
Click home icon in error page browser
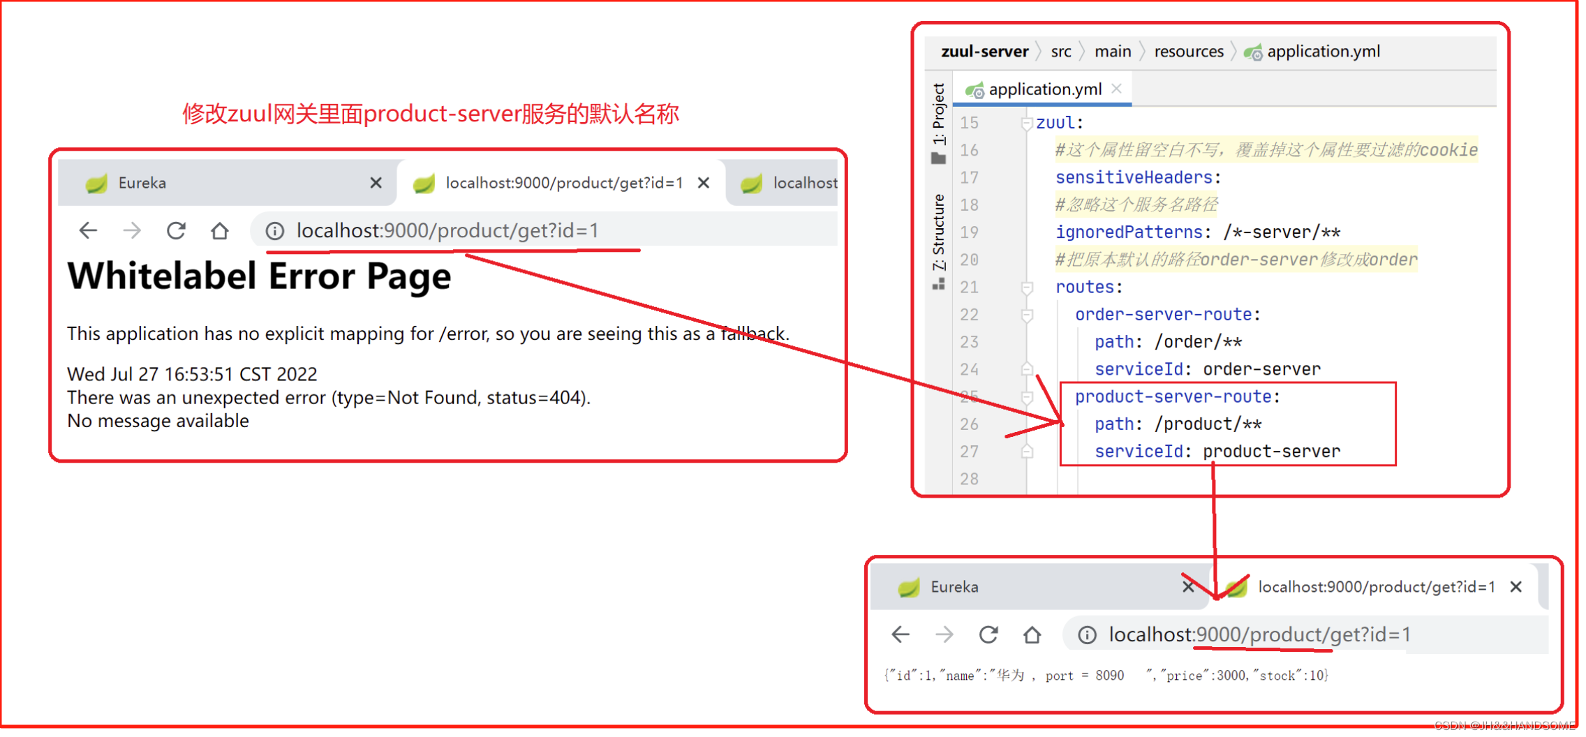220,230
